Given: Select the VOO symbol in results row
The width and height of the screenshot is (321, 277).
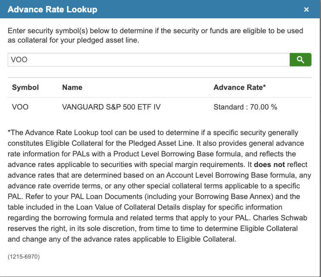Looking at the screenshot, I should click(20, 107).
